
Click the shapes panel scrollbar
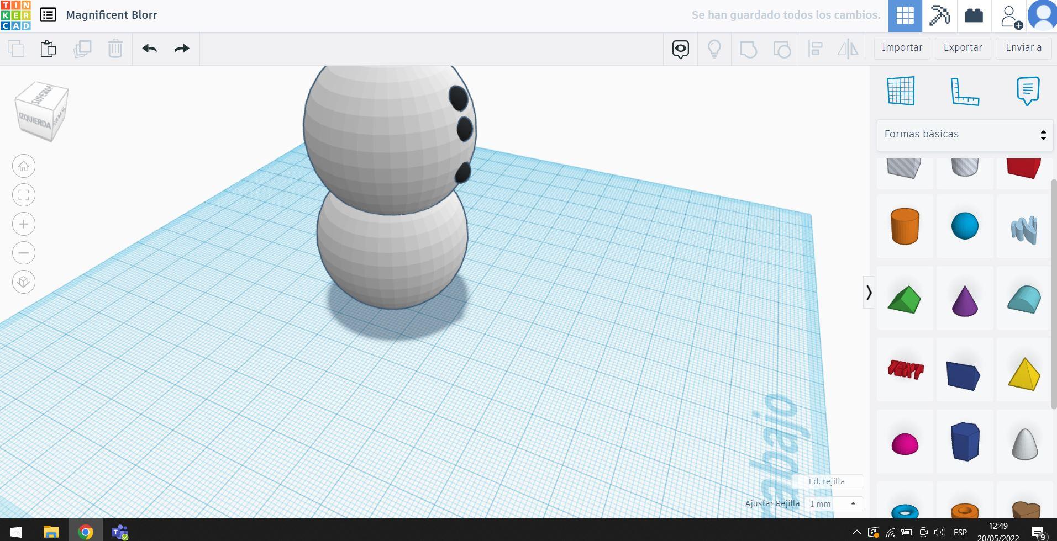pos(1054,294)
